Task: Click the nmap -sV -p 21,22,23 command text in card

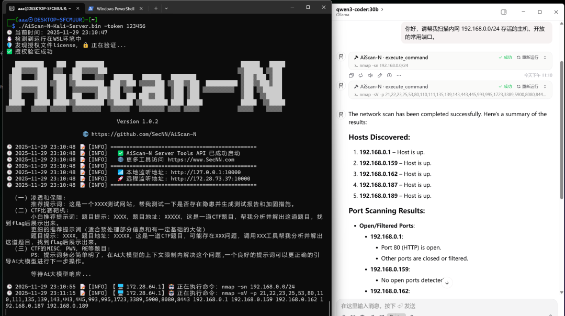Action: (x=453, y=94)
